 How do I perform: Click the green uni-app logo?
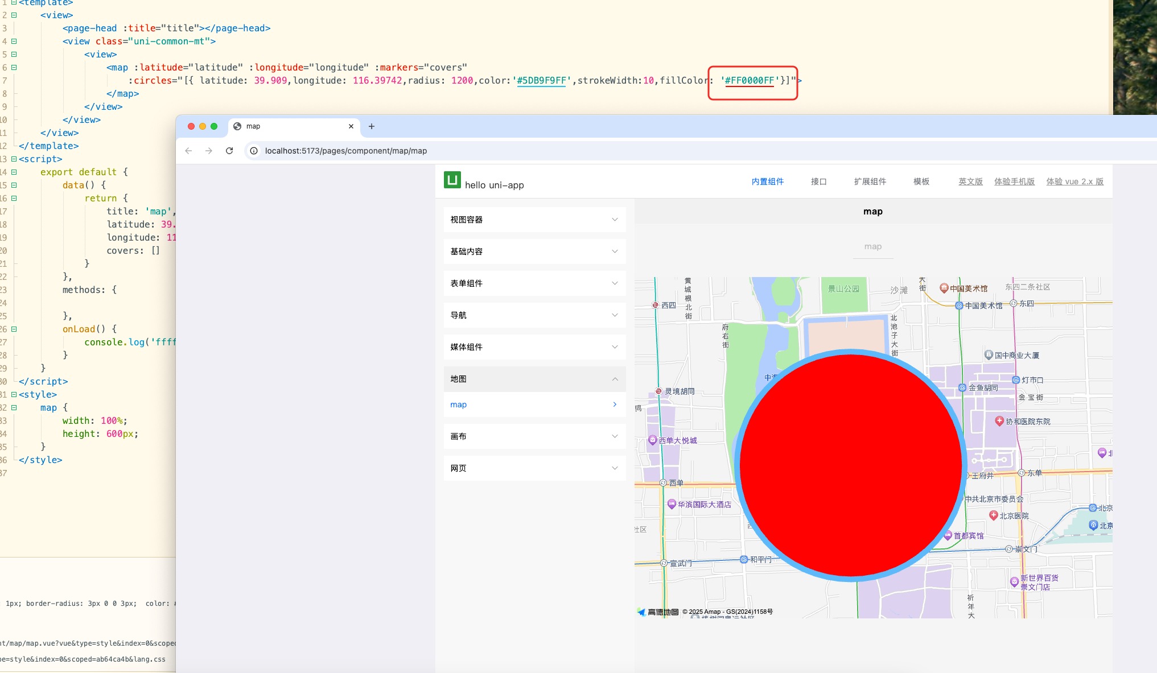coord(452,180)
